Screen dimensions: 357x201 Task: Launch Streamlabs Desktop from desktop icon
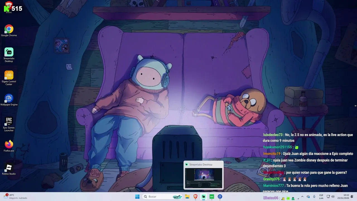9,55
